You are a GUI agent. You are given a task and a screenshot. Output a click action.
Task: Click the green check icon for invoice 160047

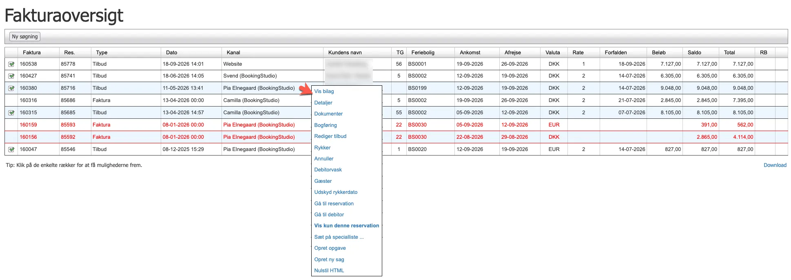tap(11, 149)
